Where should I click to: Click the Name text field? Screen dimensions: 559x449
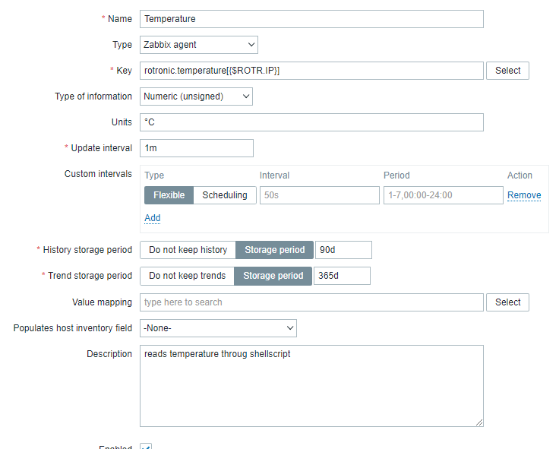(x=311, y=19)
